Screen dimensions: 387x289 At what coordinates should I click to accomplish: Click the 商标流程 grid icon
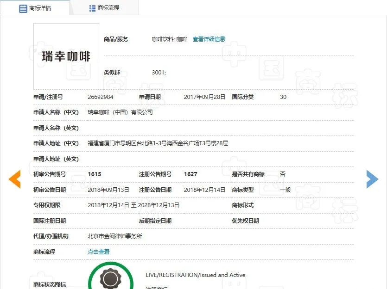[92, 8]
